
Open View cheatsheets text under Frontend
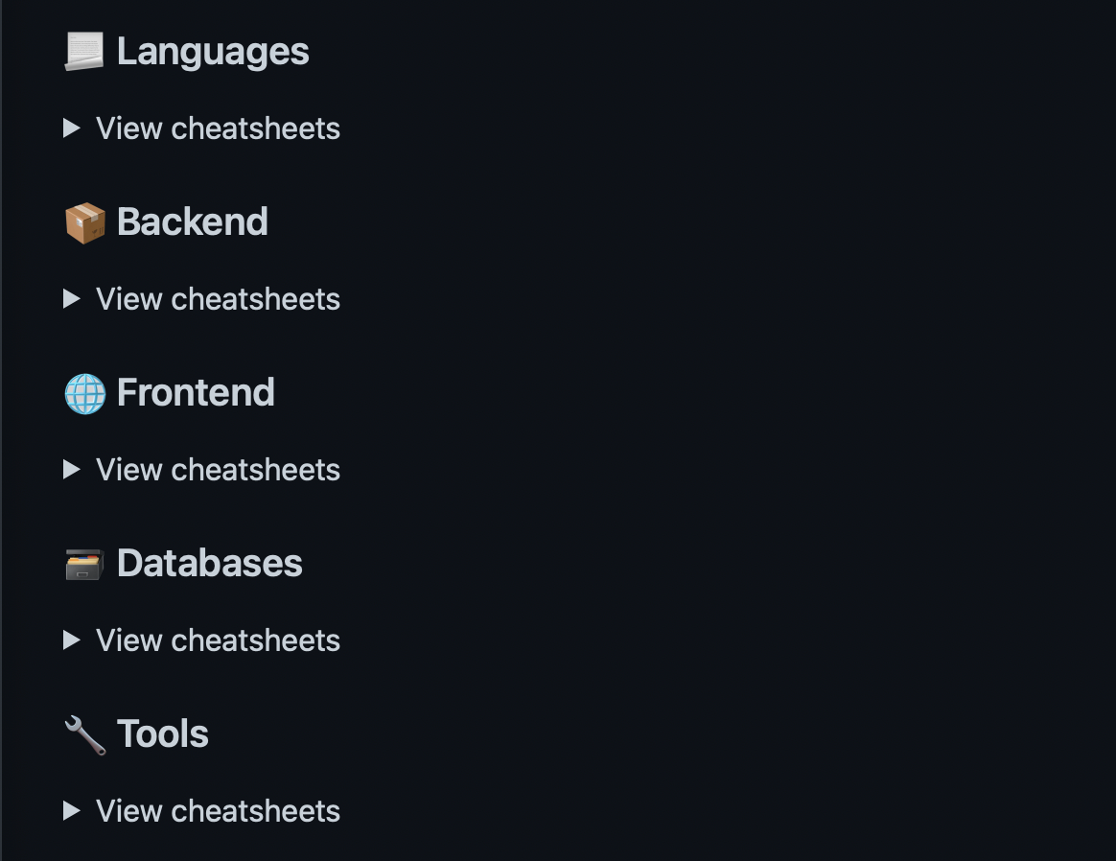pos(218,471)
